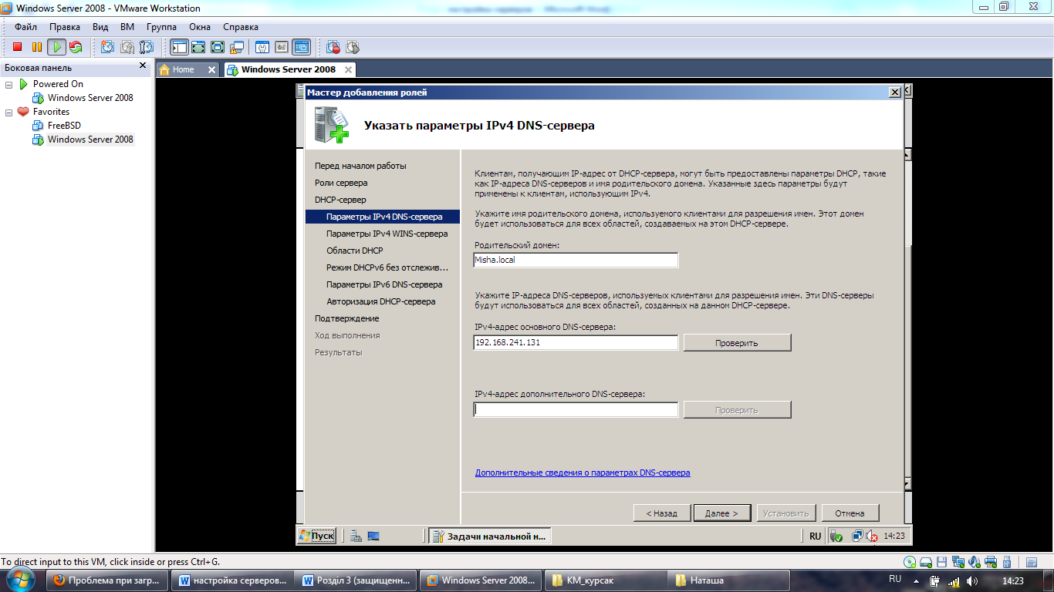This screenshot has width=1054, height=592.
Task: Click the Reset VM toolbar icon
Action: (x=76, y=47)
